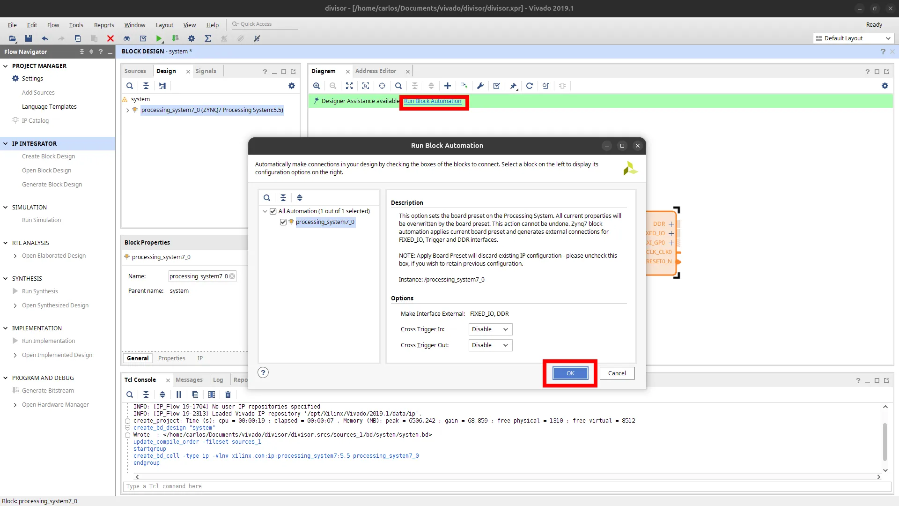Click the green Run play icon in toolbar

tap(159, 38)
